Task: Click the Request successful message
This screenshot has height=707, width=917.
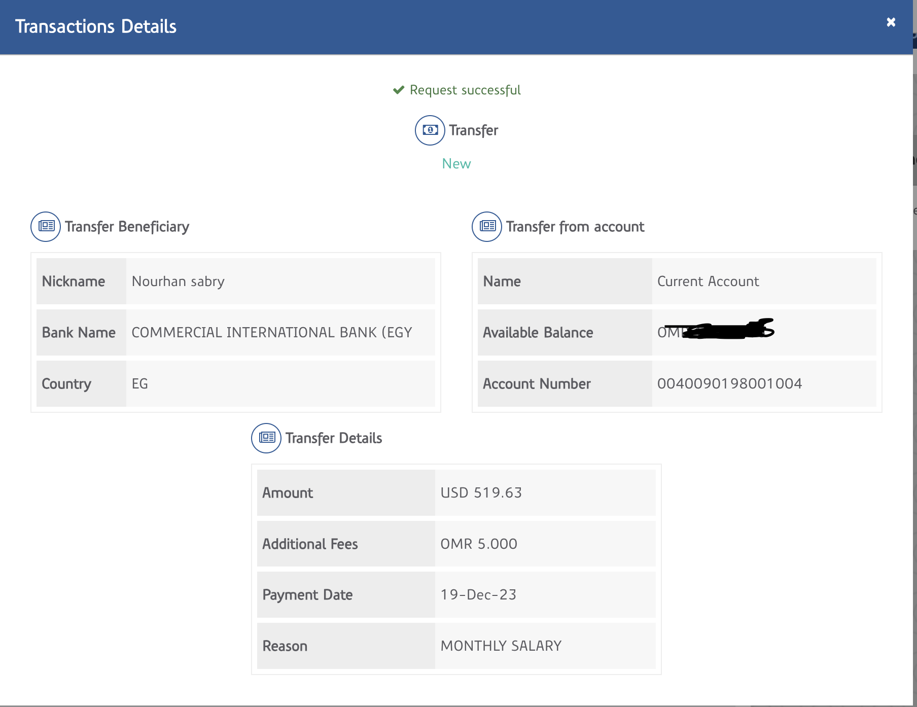Action: [465, 90]
